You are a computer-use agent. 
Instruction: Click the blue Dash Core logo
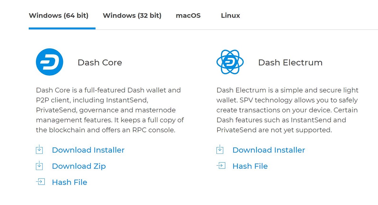[x=49, y=62]
